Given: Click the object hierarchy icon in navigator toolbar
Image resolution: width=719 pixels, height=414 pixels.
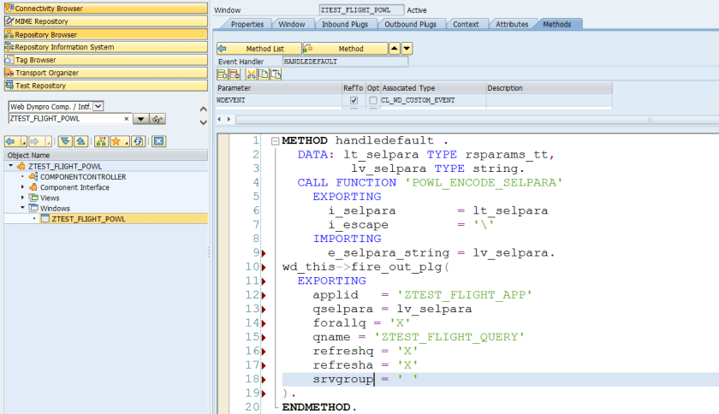Looking at the screenshot, I should click(x=100, y=141).
